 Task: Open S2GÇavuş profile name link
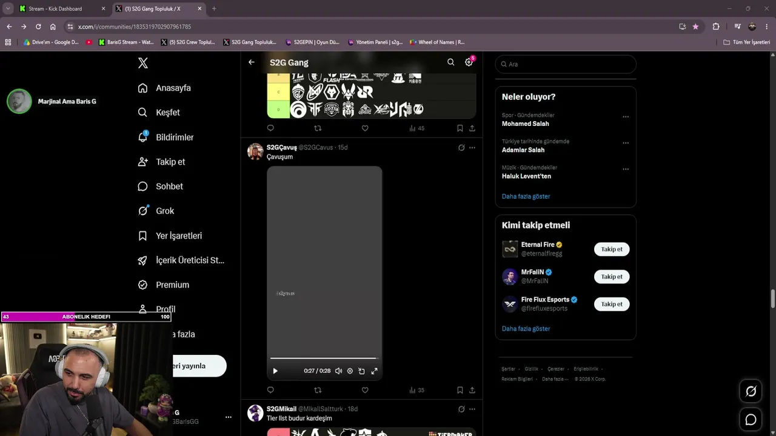[x=282, y=148]
